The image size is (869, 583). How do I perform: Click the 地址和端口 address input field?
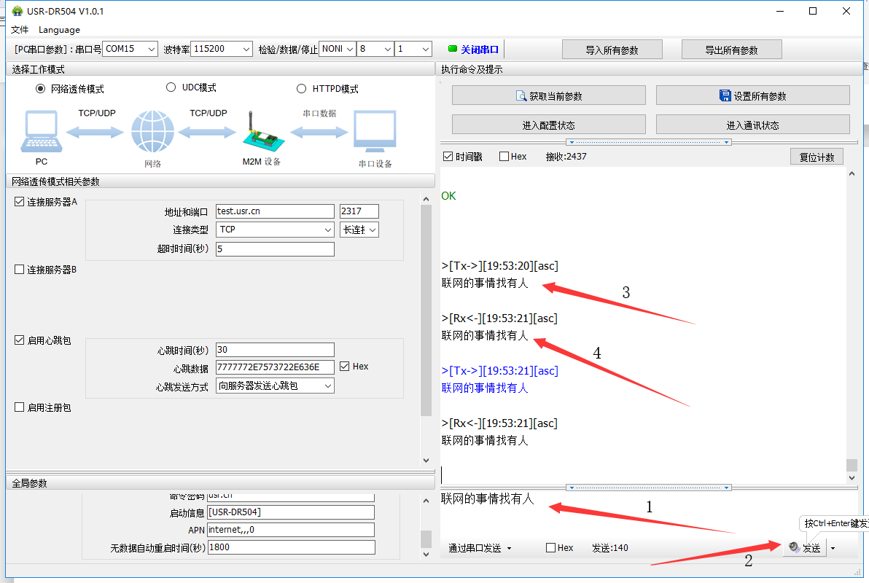pos(274,211)
